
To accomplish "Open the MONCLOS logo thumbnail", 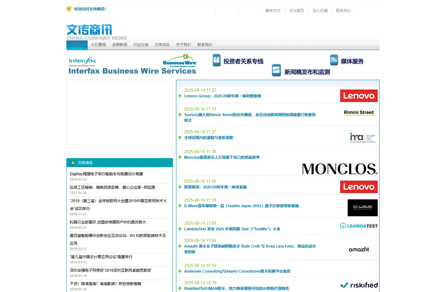I will tap(340, 169).
